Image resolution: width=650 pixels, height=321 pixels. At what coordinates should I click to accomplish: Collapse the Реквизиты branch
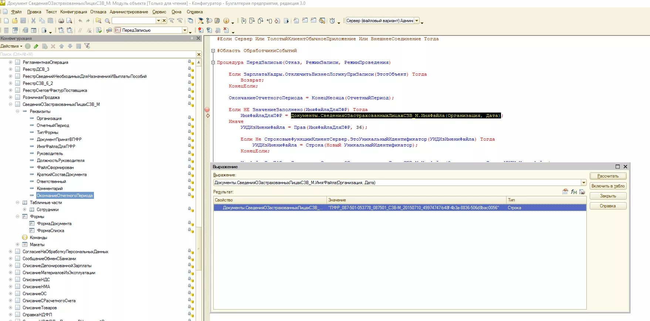coord(17,111)
